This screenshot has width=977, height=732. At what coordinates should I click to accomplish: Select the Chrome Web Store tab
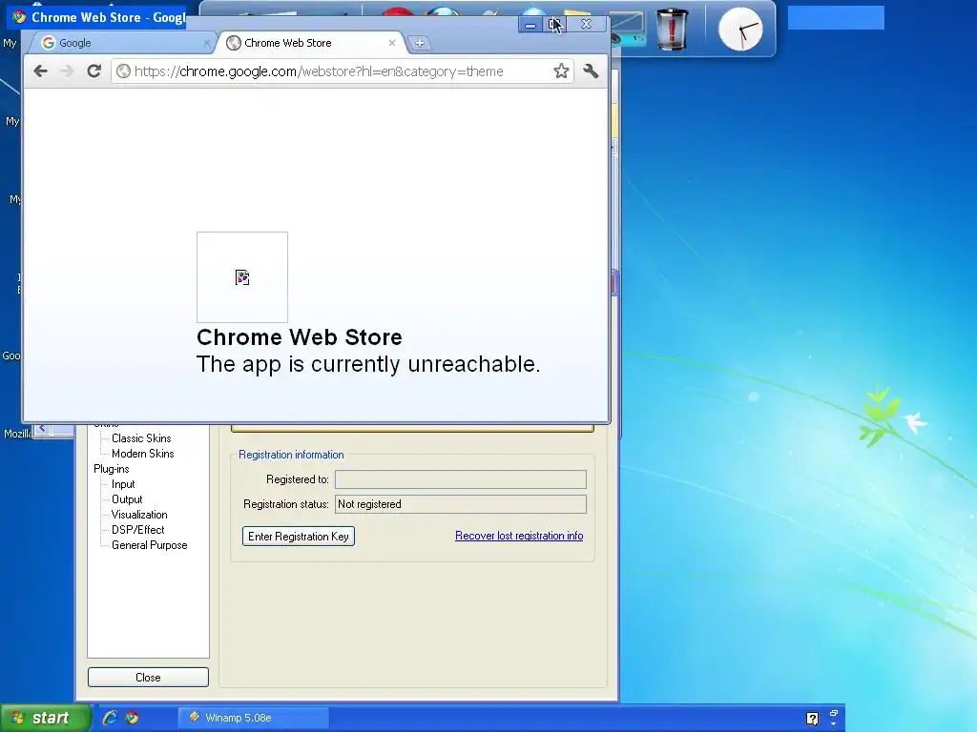pos(310,43)
